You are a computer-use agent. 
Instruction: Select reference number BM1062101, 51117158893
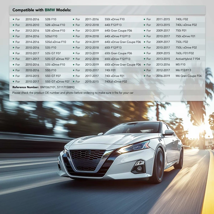(53, 87)
